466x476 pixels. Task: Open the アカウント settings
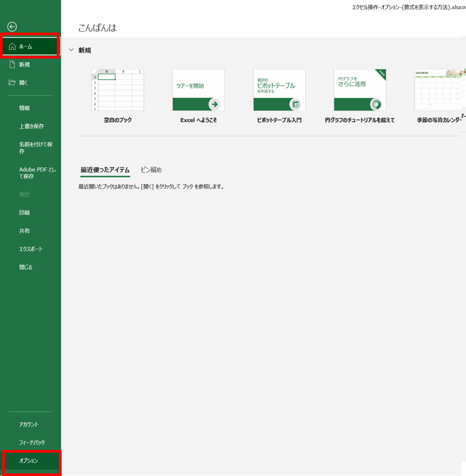(x=29, y=424)
